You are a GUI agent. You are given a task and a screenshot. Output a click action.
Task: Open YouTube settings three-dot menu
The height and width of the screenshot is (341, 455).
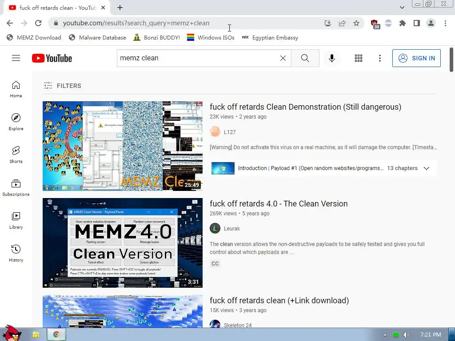tap(379, 58)
